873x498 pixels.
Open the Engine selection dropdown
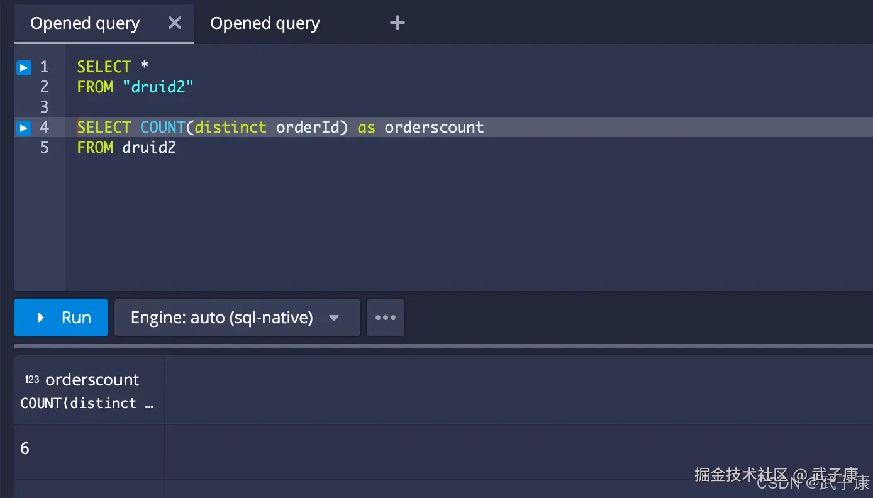[236, 317]
